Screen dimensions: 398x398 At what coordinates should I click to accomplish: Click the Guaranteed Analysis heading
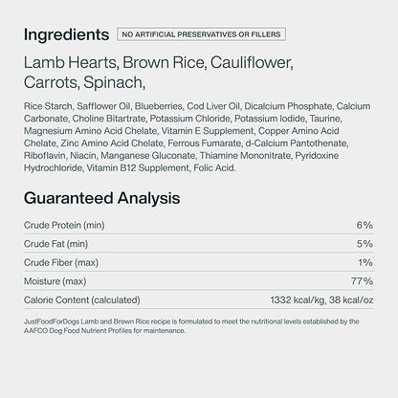(x=101, y=198)
